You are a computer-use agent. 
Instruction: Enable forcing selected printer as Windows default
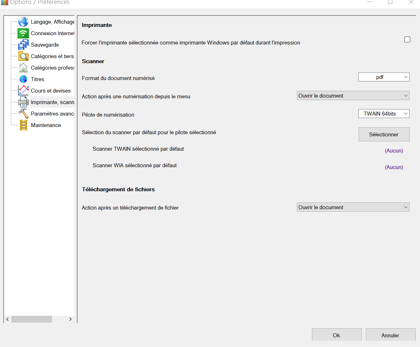click(x=407, y=39)
